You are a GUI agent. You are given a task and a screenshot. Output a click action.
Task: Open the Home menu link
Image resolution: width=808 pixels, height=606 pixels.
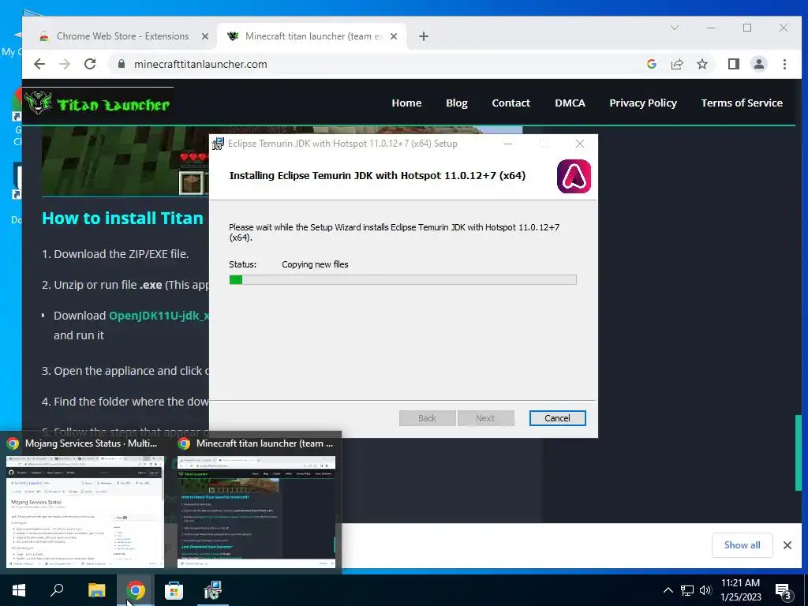(x=406, y=103)
